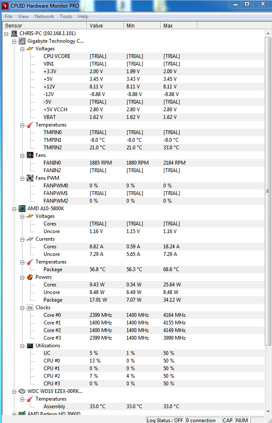Click the Fans fan icon
272x423 pixels.
(x=30, y=155)
